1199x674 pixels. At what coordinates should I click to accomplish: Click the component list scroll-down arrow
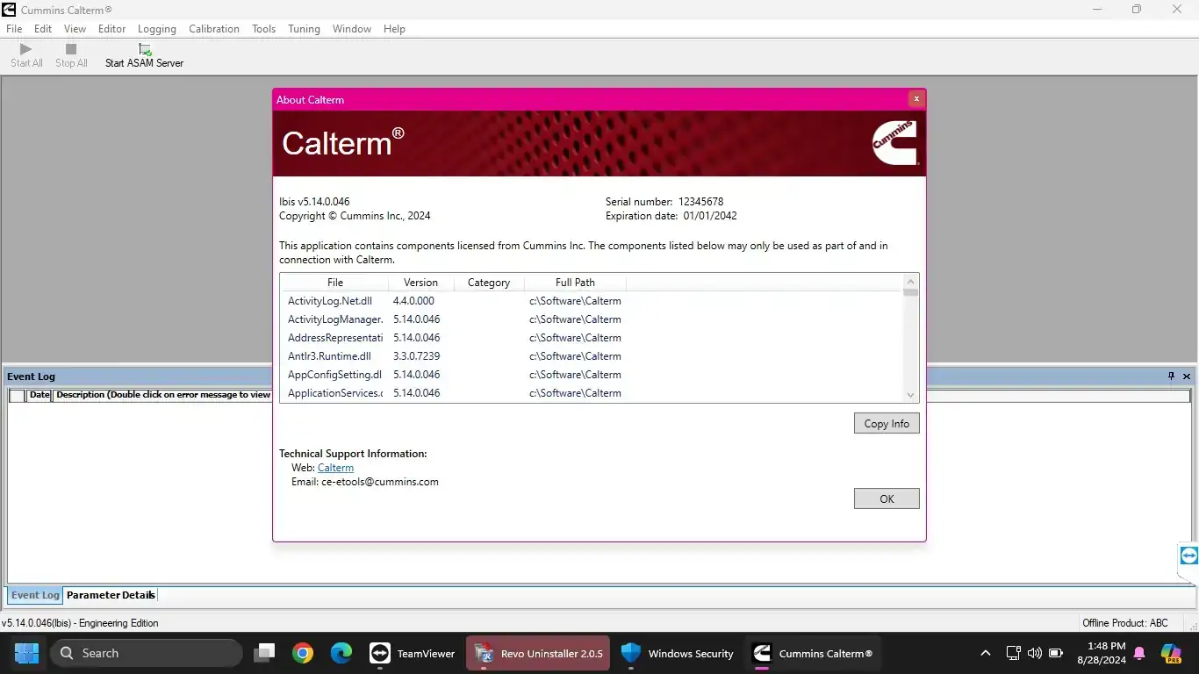pos(910,395)
